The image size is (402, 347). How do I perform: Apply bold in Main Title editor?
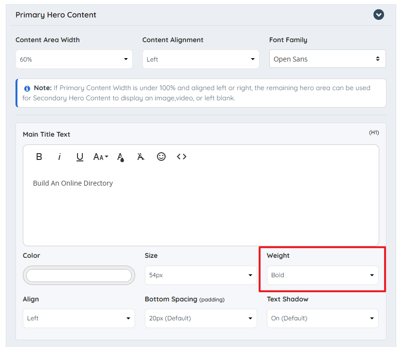39,157
